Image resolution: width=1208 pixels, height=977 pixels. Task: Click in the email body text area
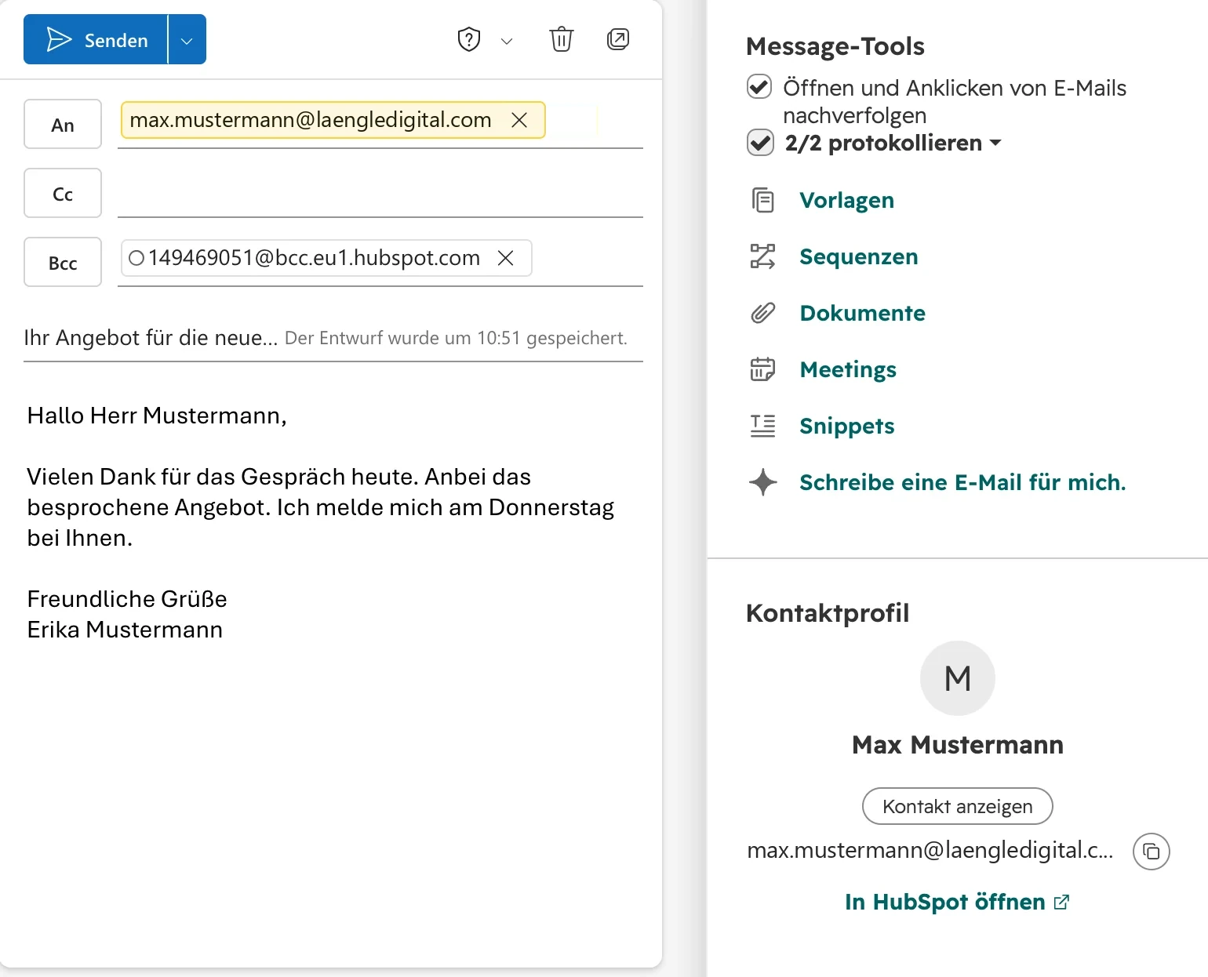point(333,666)
